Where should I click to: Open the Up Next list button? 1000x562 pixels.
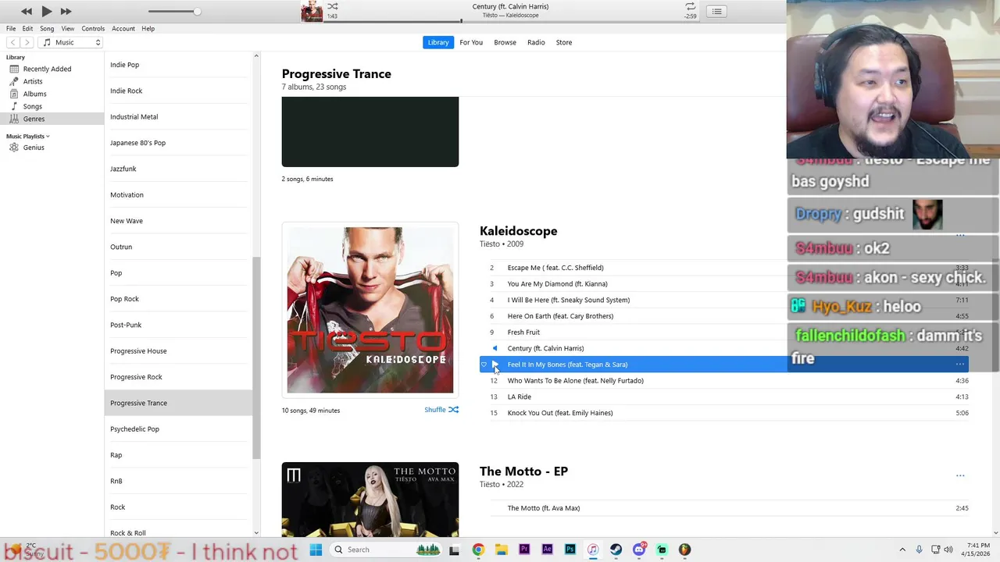pos(716,11)
